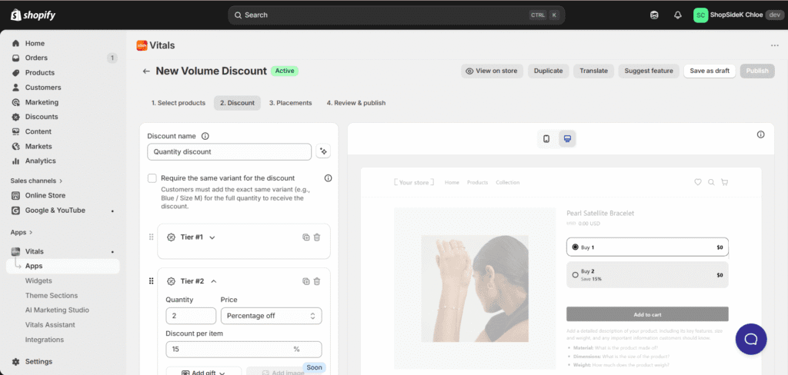Switch preview to mobile view

[546, 139]
